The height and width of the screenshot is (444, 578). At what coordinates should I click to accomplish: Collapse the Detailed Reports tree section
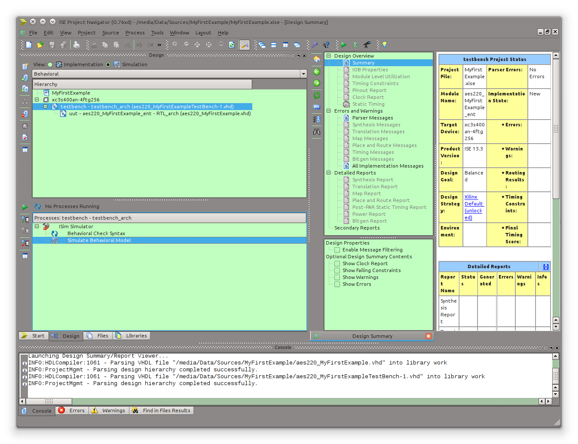point(329,173)
